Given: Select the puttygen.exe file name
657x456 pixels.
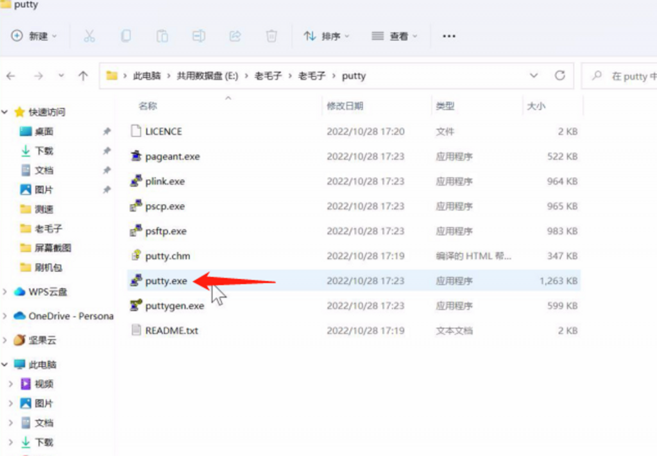Looking at the screenshot, I should click(175, 306).
